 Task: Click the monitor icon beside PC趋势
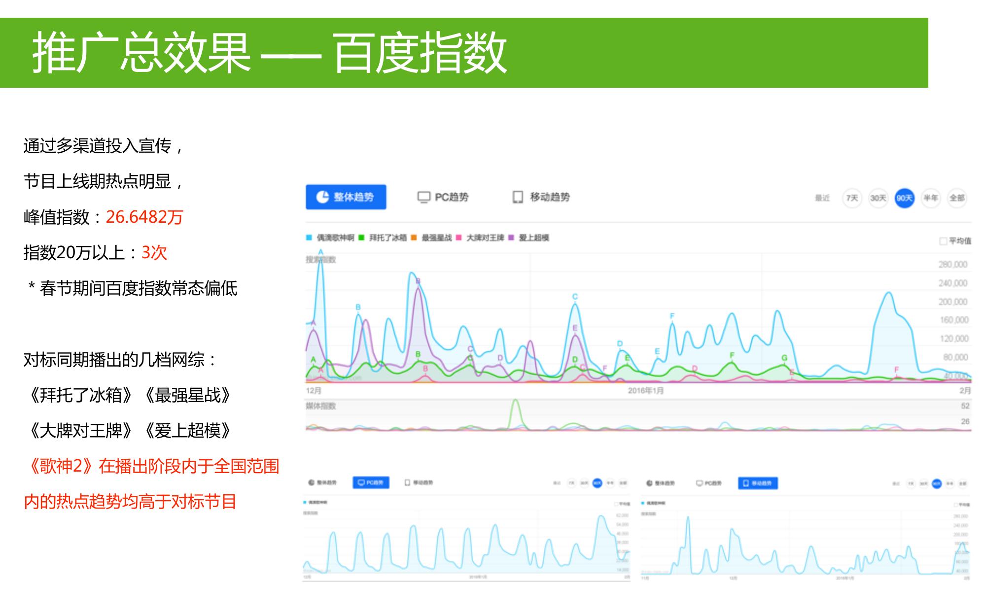tap(423, 197)
